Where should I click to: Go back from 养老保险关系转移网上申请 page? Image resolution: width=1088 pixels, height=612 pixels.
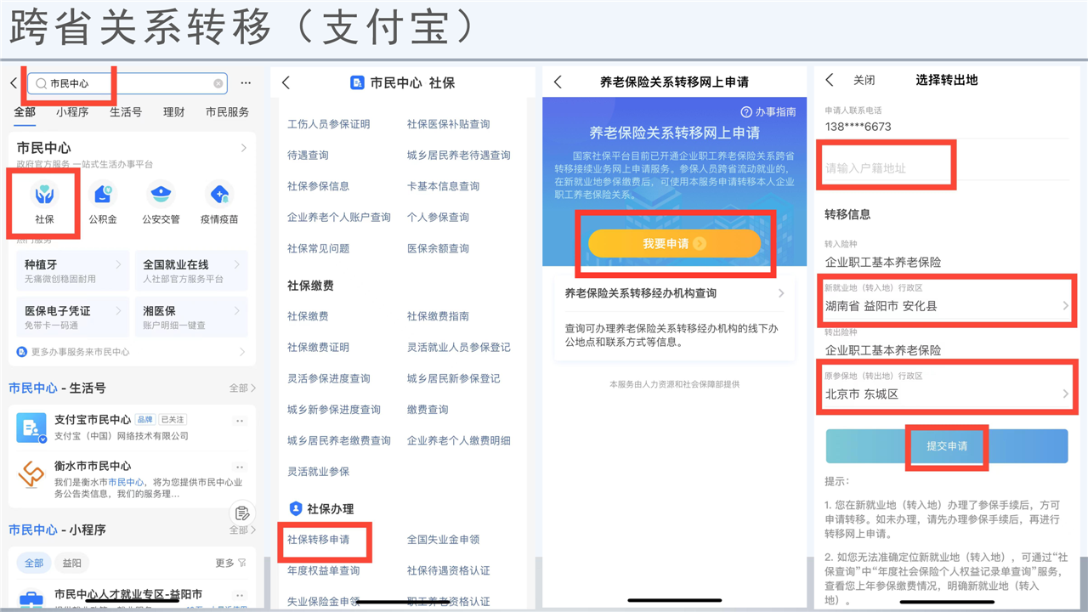pos(558,82)
